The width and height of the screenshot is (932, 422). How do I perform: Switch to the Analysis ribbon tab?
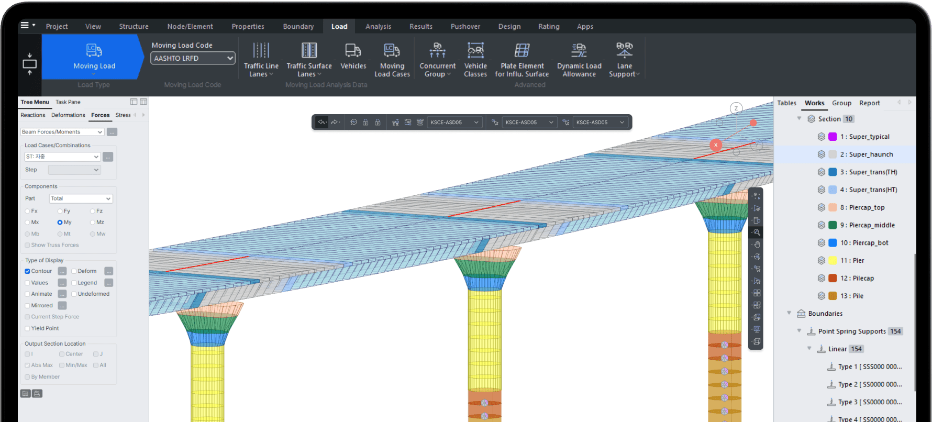pyautogui.click(x=378, y=27)
